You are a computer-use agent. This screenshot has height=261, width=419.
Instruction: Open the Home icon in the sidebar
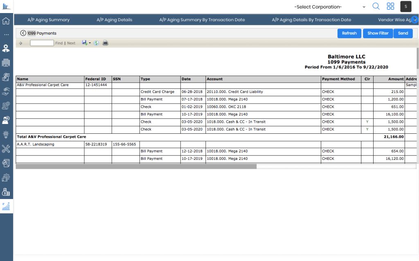click(x=6, y=21)
